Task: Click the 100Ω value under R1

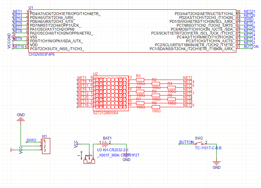Action: click(x=141, y=84)
